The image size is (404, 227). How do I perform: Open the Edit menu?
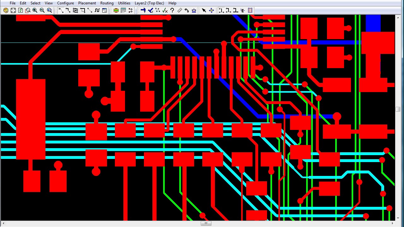(x=23, y=3)
